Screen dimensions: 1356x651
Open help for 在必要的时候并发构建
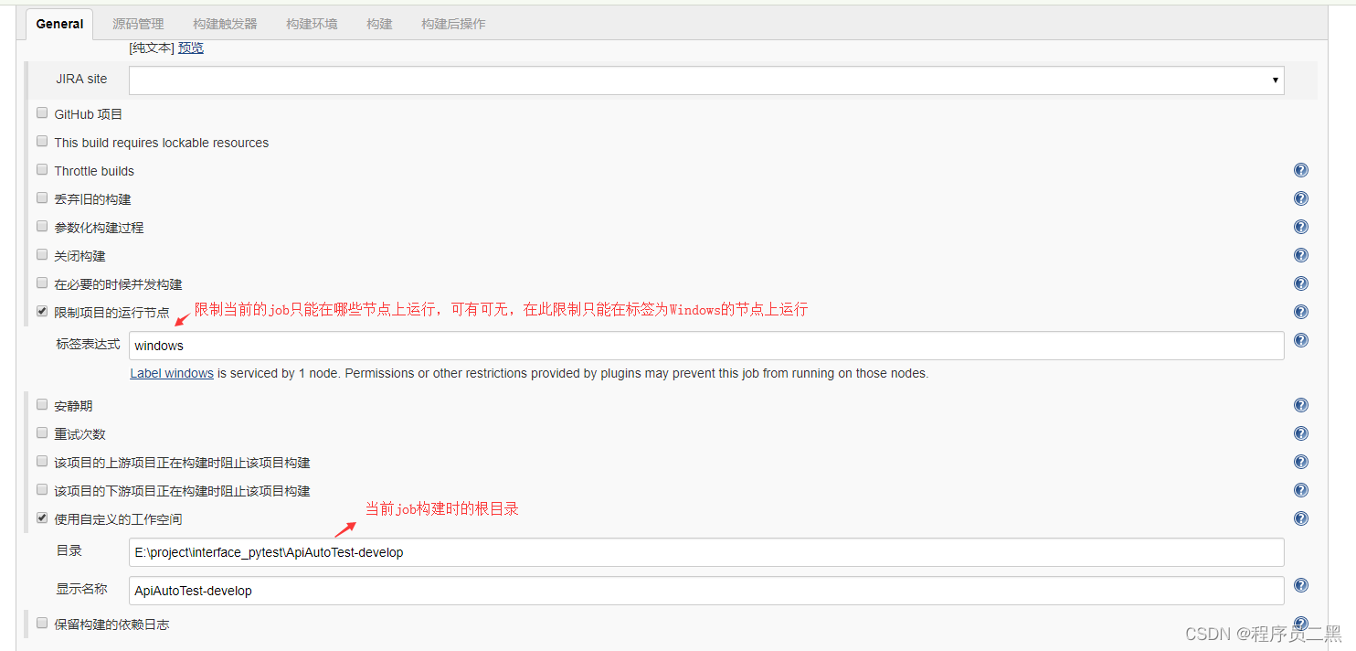pos(1301,283)
